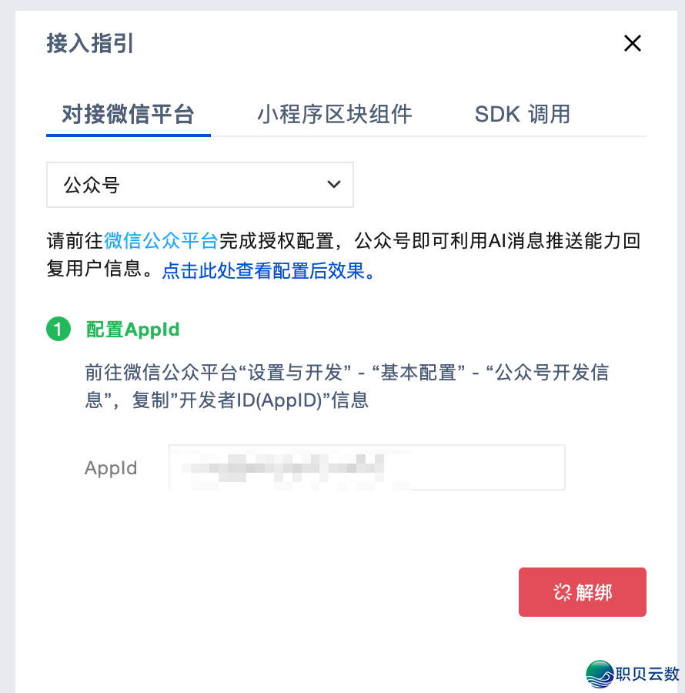Click the AppId field label
This screenshot has width=685, height=693.
(110, 467)
